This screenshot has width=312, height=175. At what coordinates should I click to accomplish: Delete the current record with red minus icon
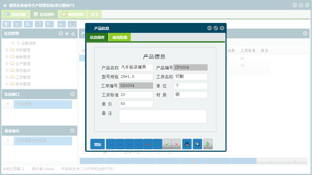[x=148, y=144]
